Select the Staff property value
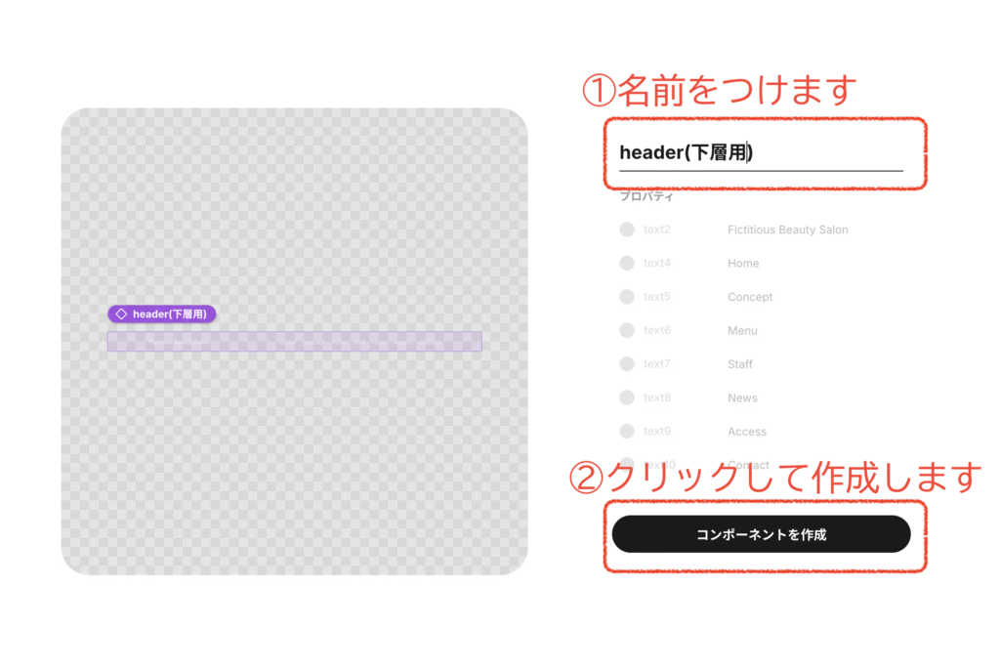 pos(739,364)
